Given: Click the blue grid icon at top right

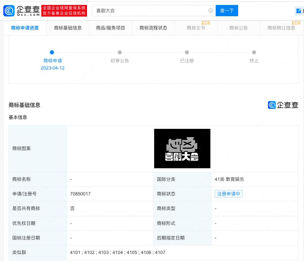Looking at the screenshot, I should [x=299, y=11].
